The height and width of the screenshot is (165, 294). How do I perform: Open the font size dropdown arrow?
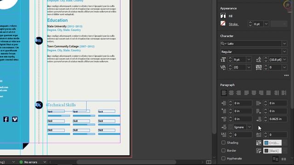coord(249,60)
